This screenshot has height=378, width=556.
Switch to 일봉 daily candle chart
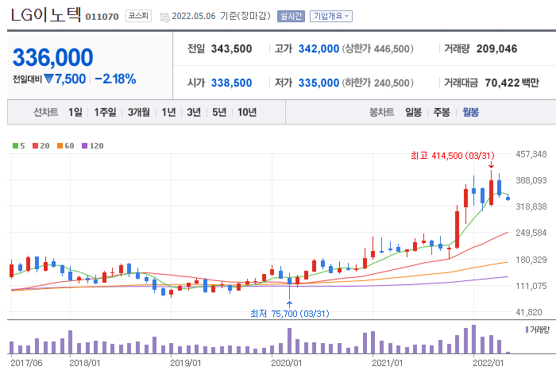point(414,113)
